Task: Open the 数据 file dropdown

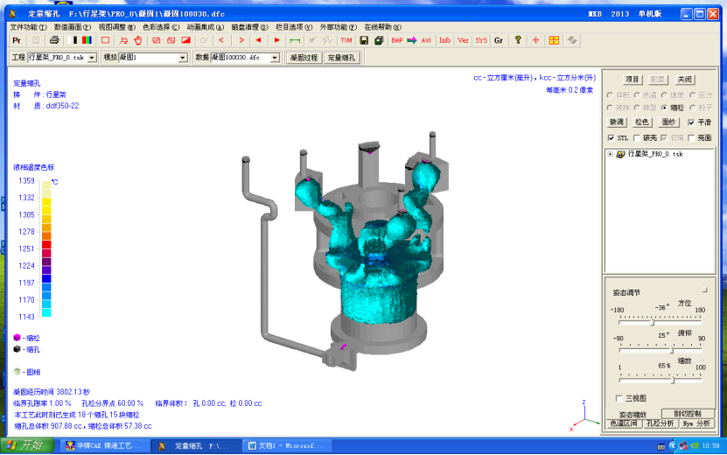Action: point(279,58)
